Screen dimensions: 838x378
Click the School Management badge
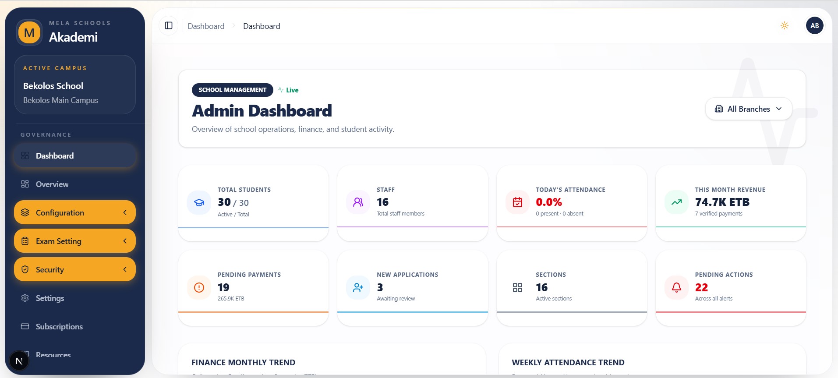(232, 90)
